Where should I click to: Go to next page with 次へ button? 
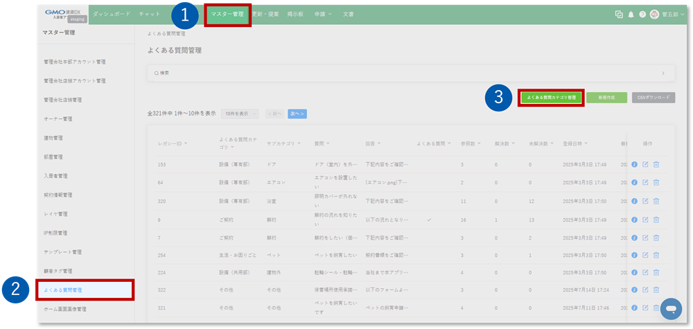point(297,114)
